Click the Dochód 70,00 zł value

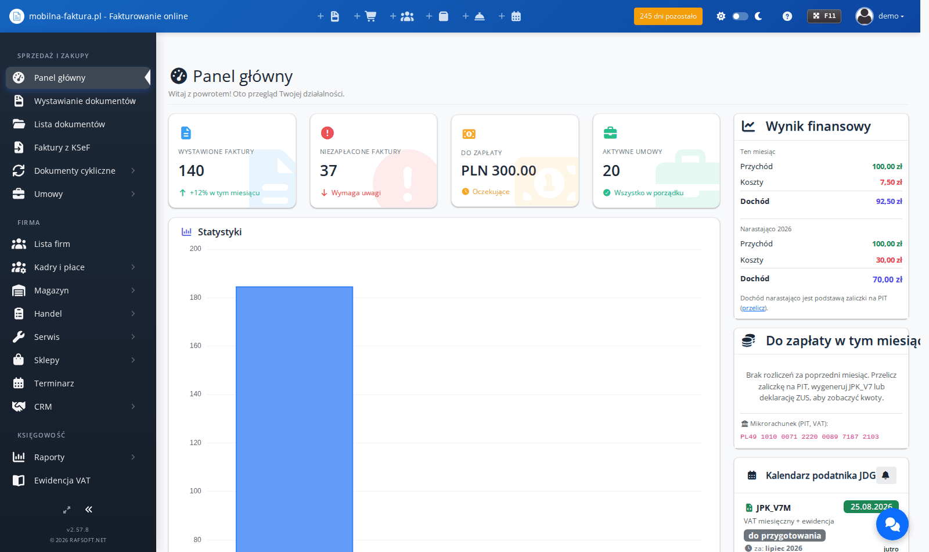(887, 279)
